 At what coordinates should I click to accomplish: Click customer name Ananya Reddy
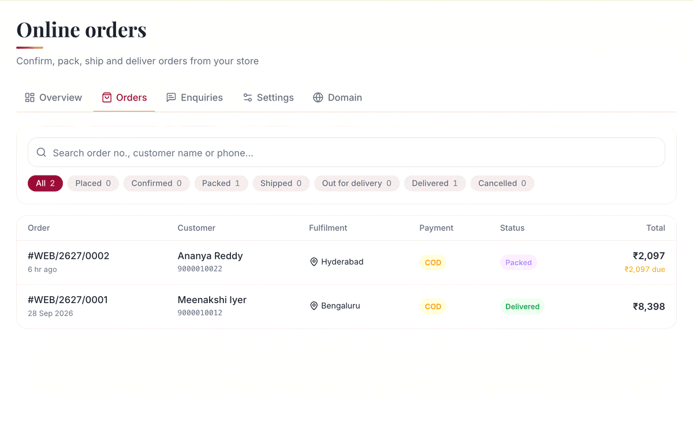pos(210,256)
